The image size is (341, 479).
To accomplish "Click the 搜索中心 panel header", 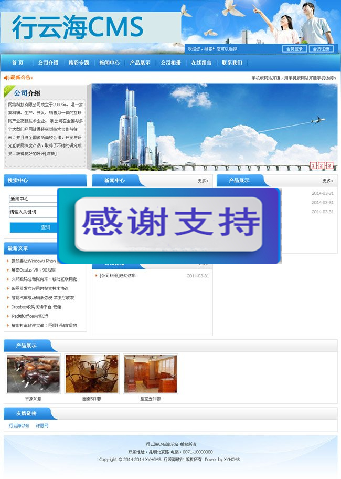I will pyautogui.click(x=45, y=181).
